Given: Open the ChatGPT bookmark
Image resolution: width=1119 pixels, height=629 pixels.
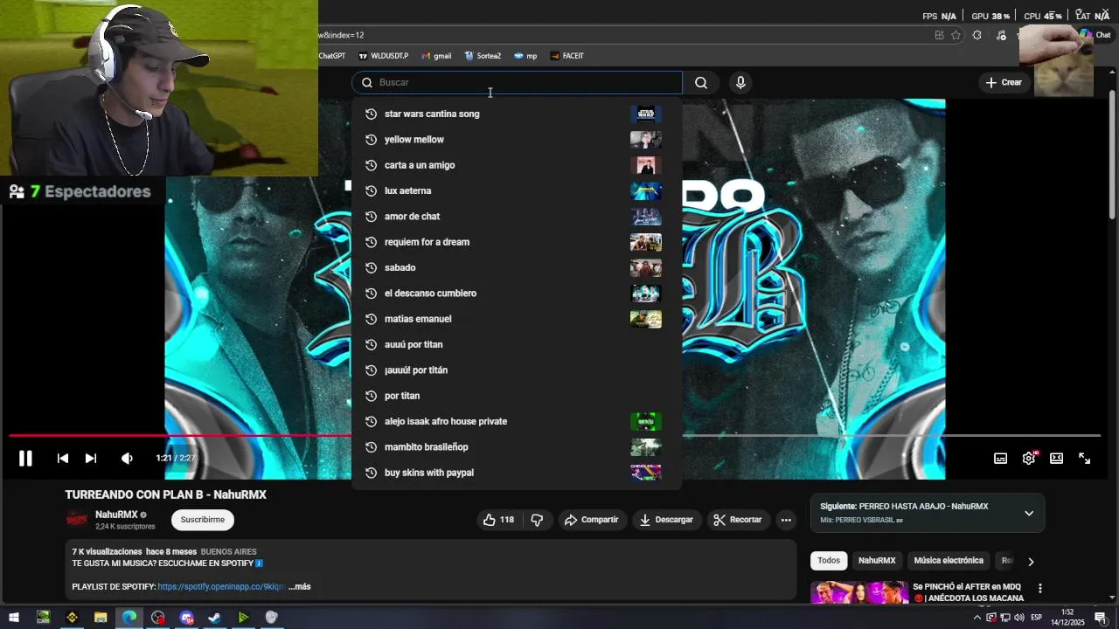Looking at the screenshot, I should click(332, 56).
